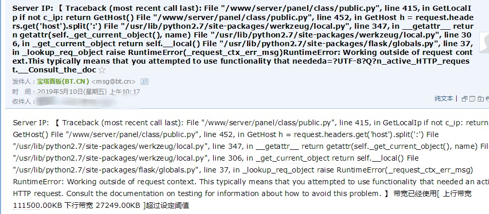The image size is (489, 214).
Task: Click the date 2019年5月10日(星期五)
Action: click(72, 91)
